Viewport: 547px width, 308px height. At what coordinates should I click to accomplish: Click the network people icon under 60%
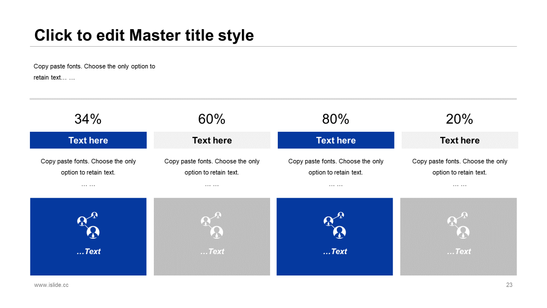[x=212, y=225]
